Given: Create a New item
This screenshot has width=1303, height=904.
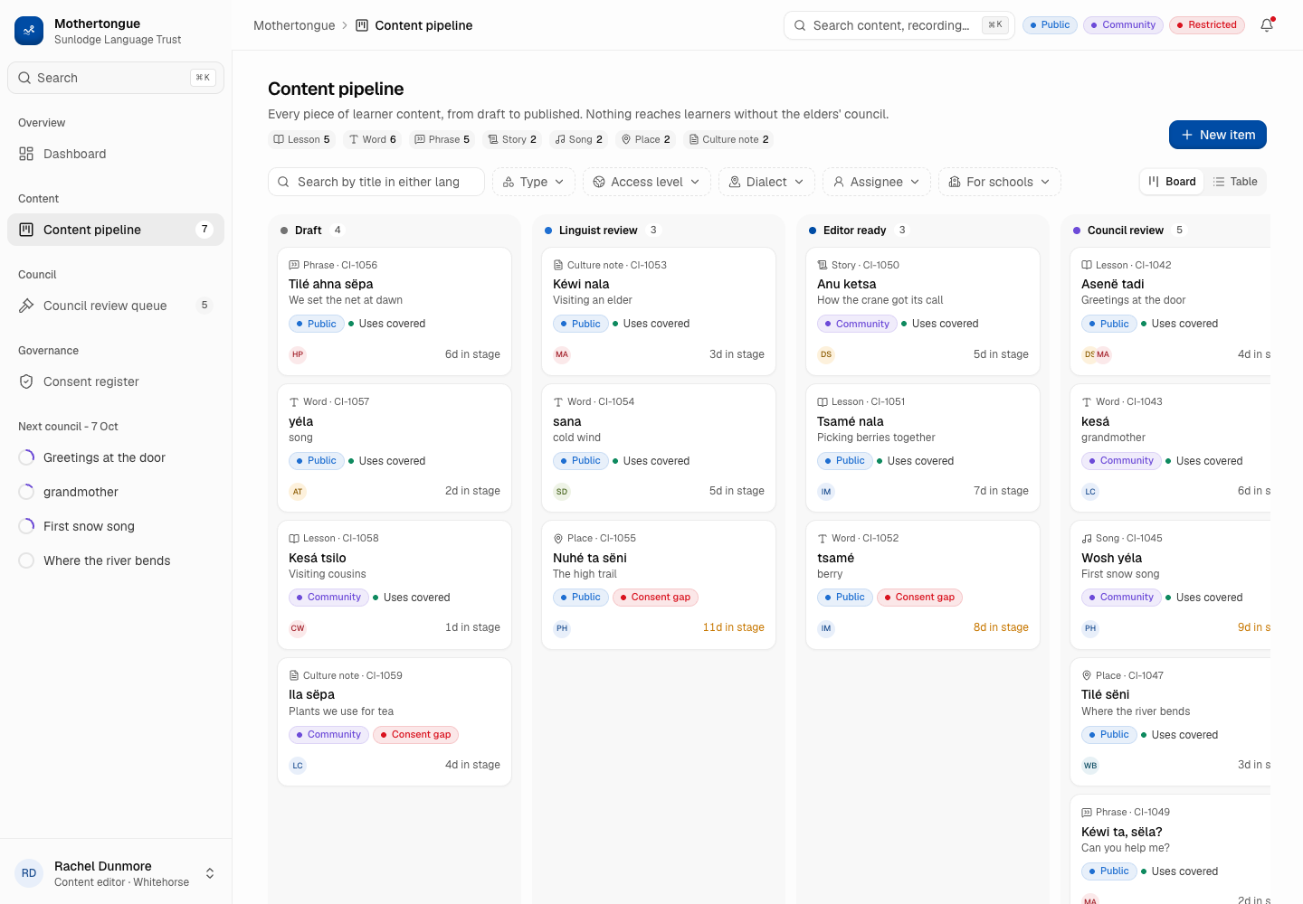Looking at the screenshot, I should pos(1218,135).
